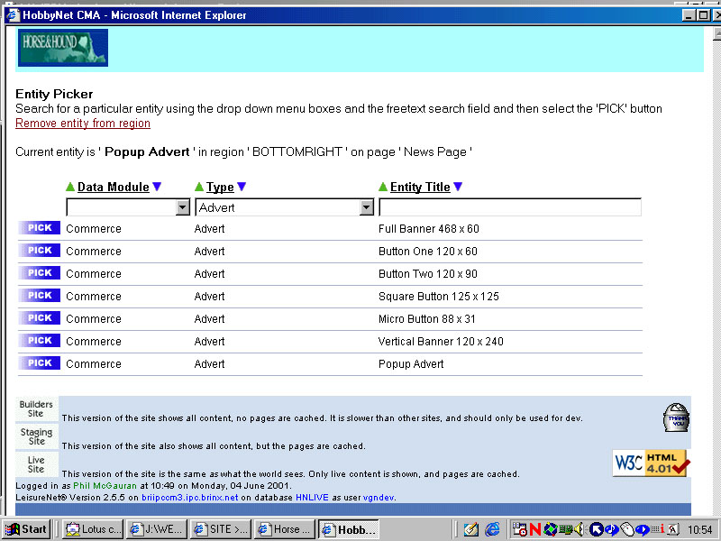Sort Entity Title descending with blue arrow
The height and width of the screenshot is (541, 721).
pyautogui.click(x=458, y=187)
